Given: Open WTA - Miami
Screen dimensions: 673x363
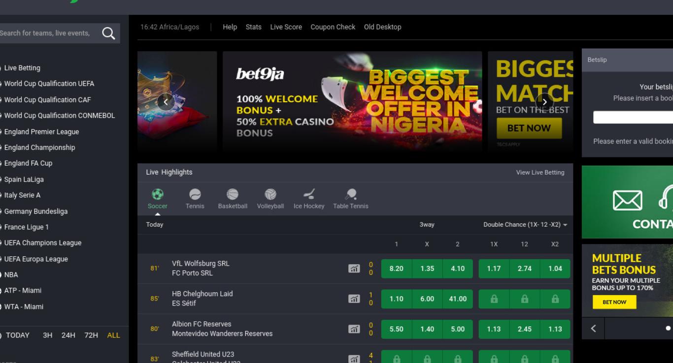Looking at the screenshot, I should tap(24, 306).
